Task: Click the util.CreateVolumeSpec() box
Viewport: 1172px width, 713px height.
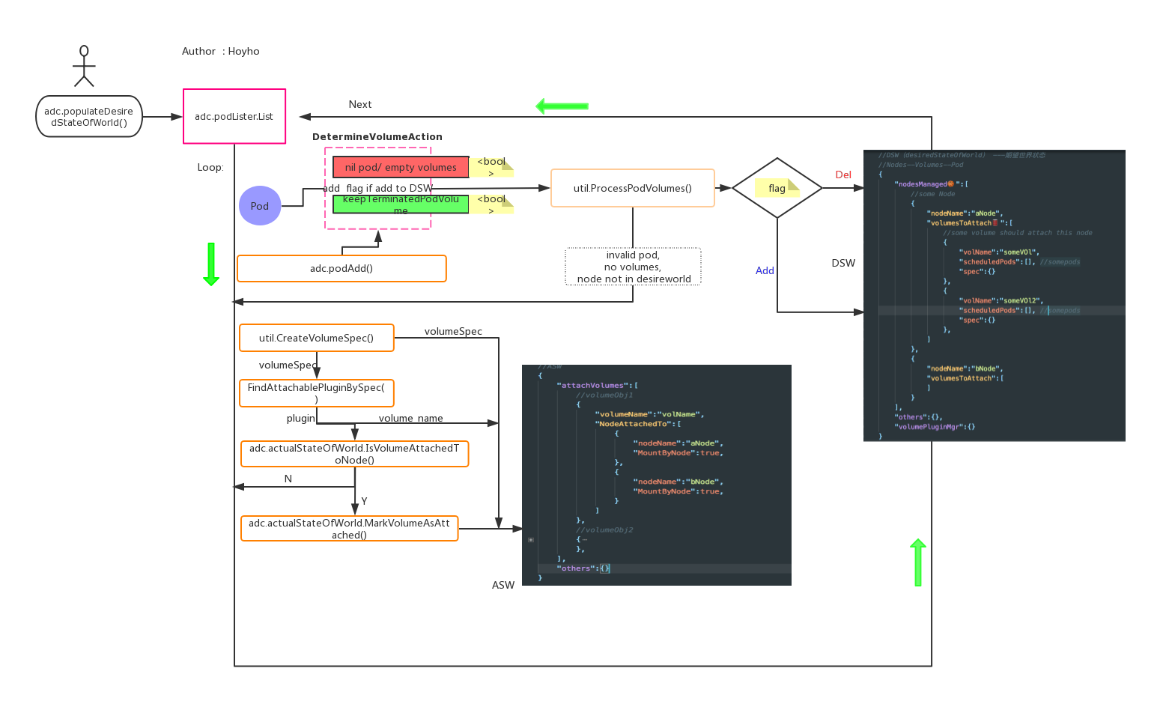Action: click(316, 338)
